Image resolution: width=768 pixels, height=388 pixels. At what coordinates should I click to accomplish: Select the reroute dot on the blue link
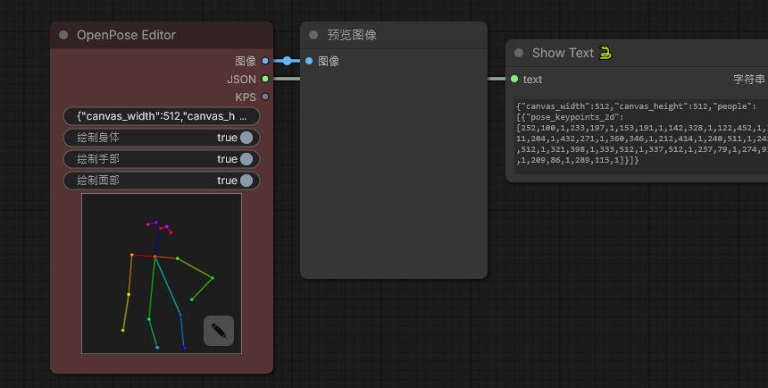[287, 61]
